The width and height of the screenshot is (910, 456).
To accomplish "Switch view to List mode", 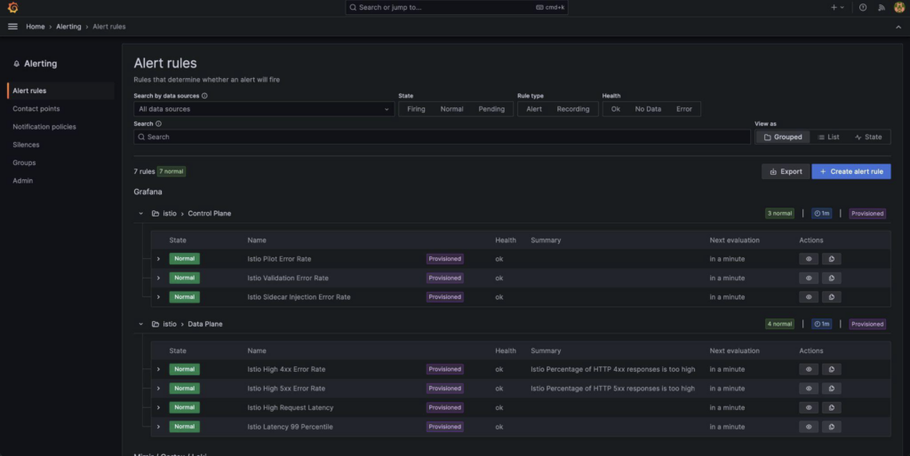I will (x=827, y=138).
